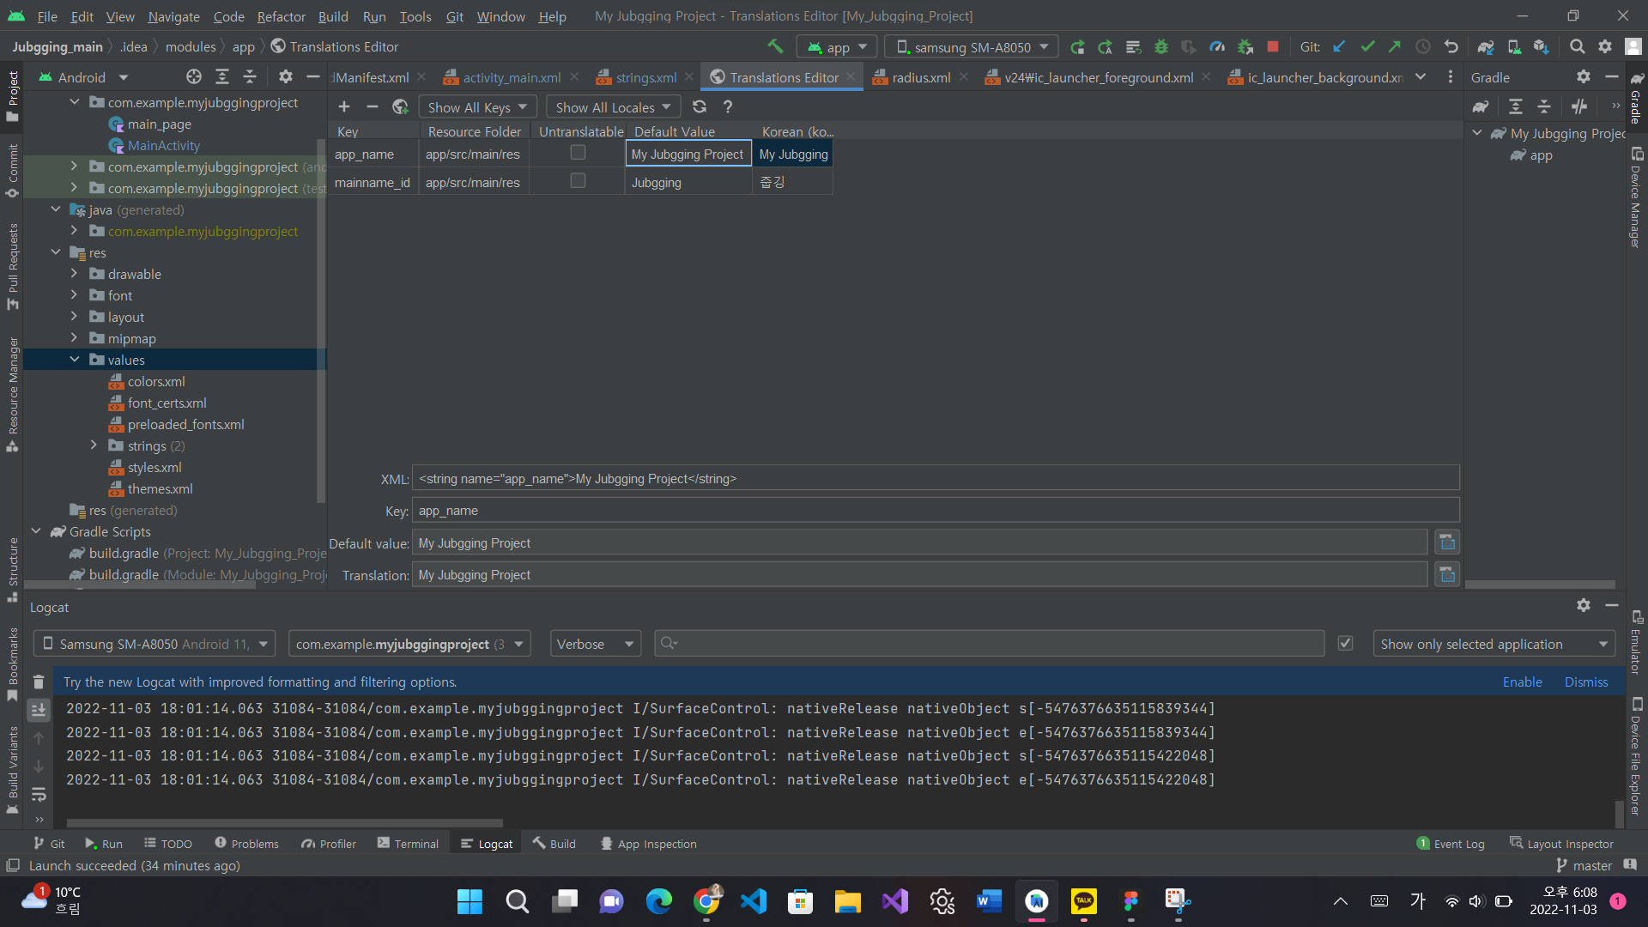
Task: Switch to the strings.xml tab
Action: pyautogui.click(x=645, y=77)
